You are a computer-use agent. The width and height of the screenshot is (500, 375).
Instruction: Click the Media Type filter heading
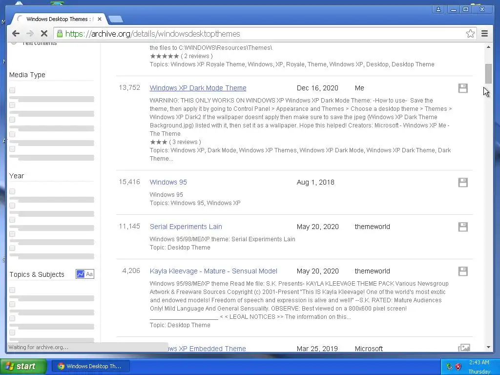click(x=27, y=75)
